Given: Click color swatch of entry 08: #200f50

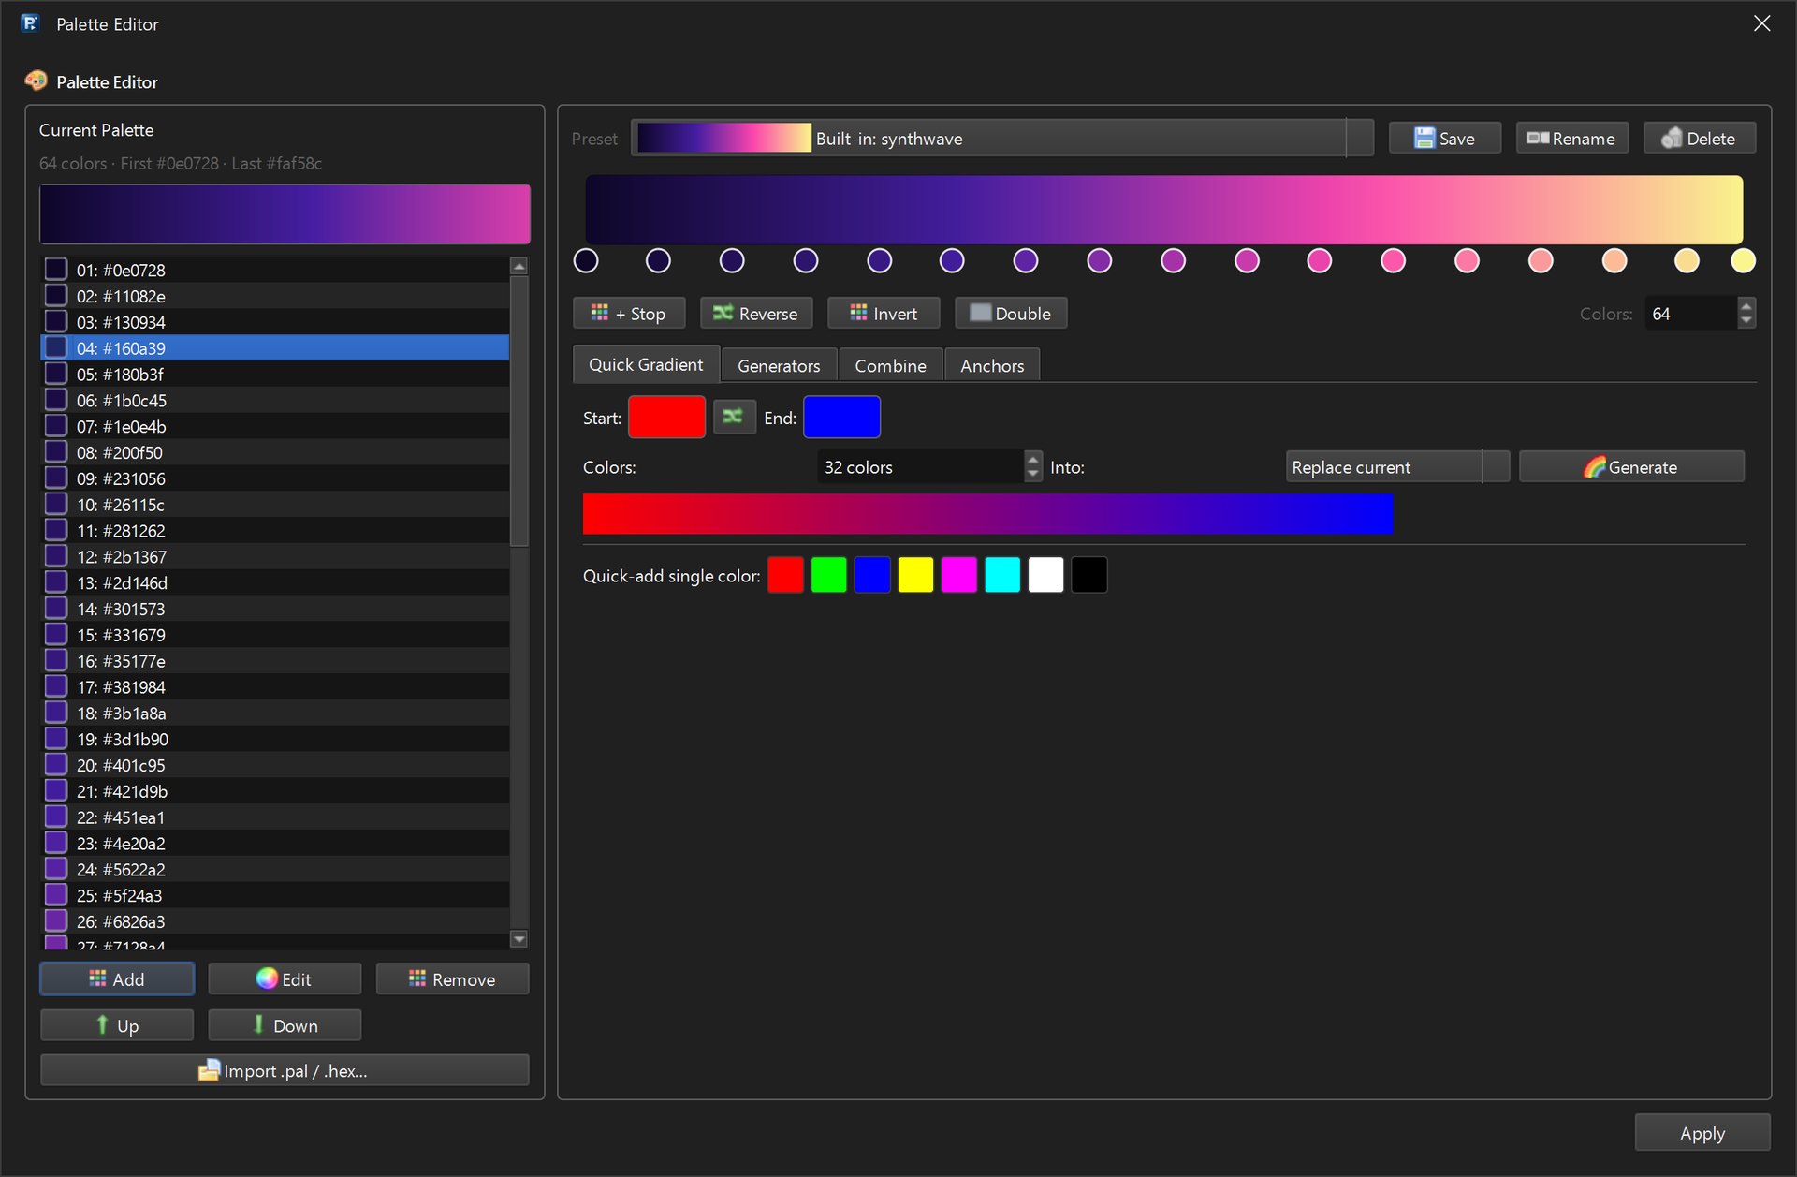Looking at the screenshot, I should tap(56, 452).
